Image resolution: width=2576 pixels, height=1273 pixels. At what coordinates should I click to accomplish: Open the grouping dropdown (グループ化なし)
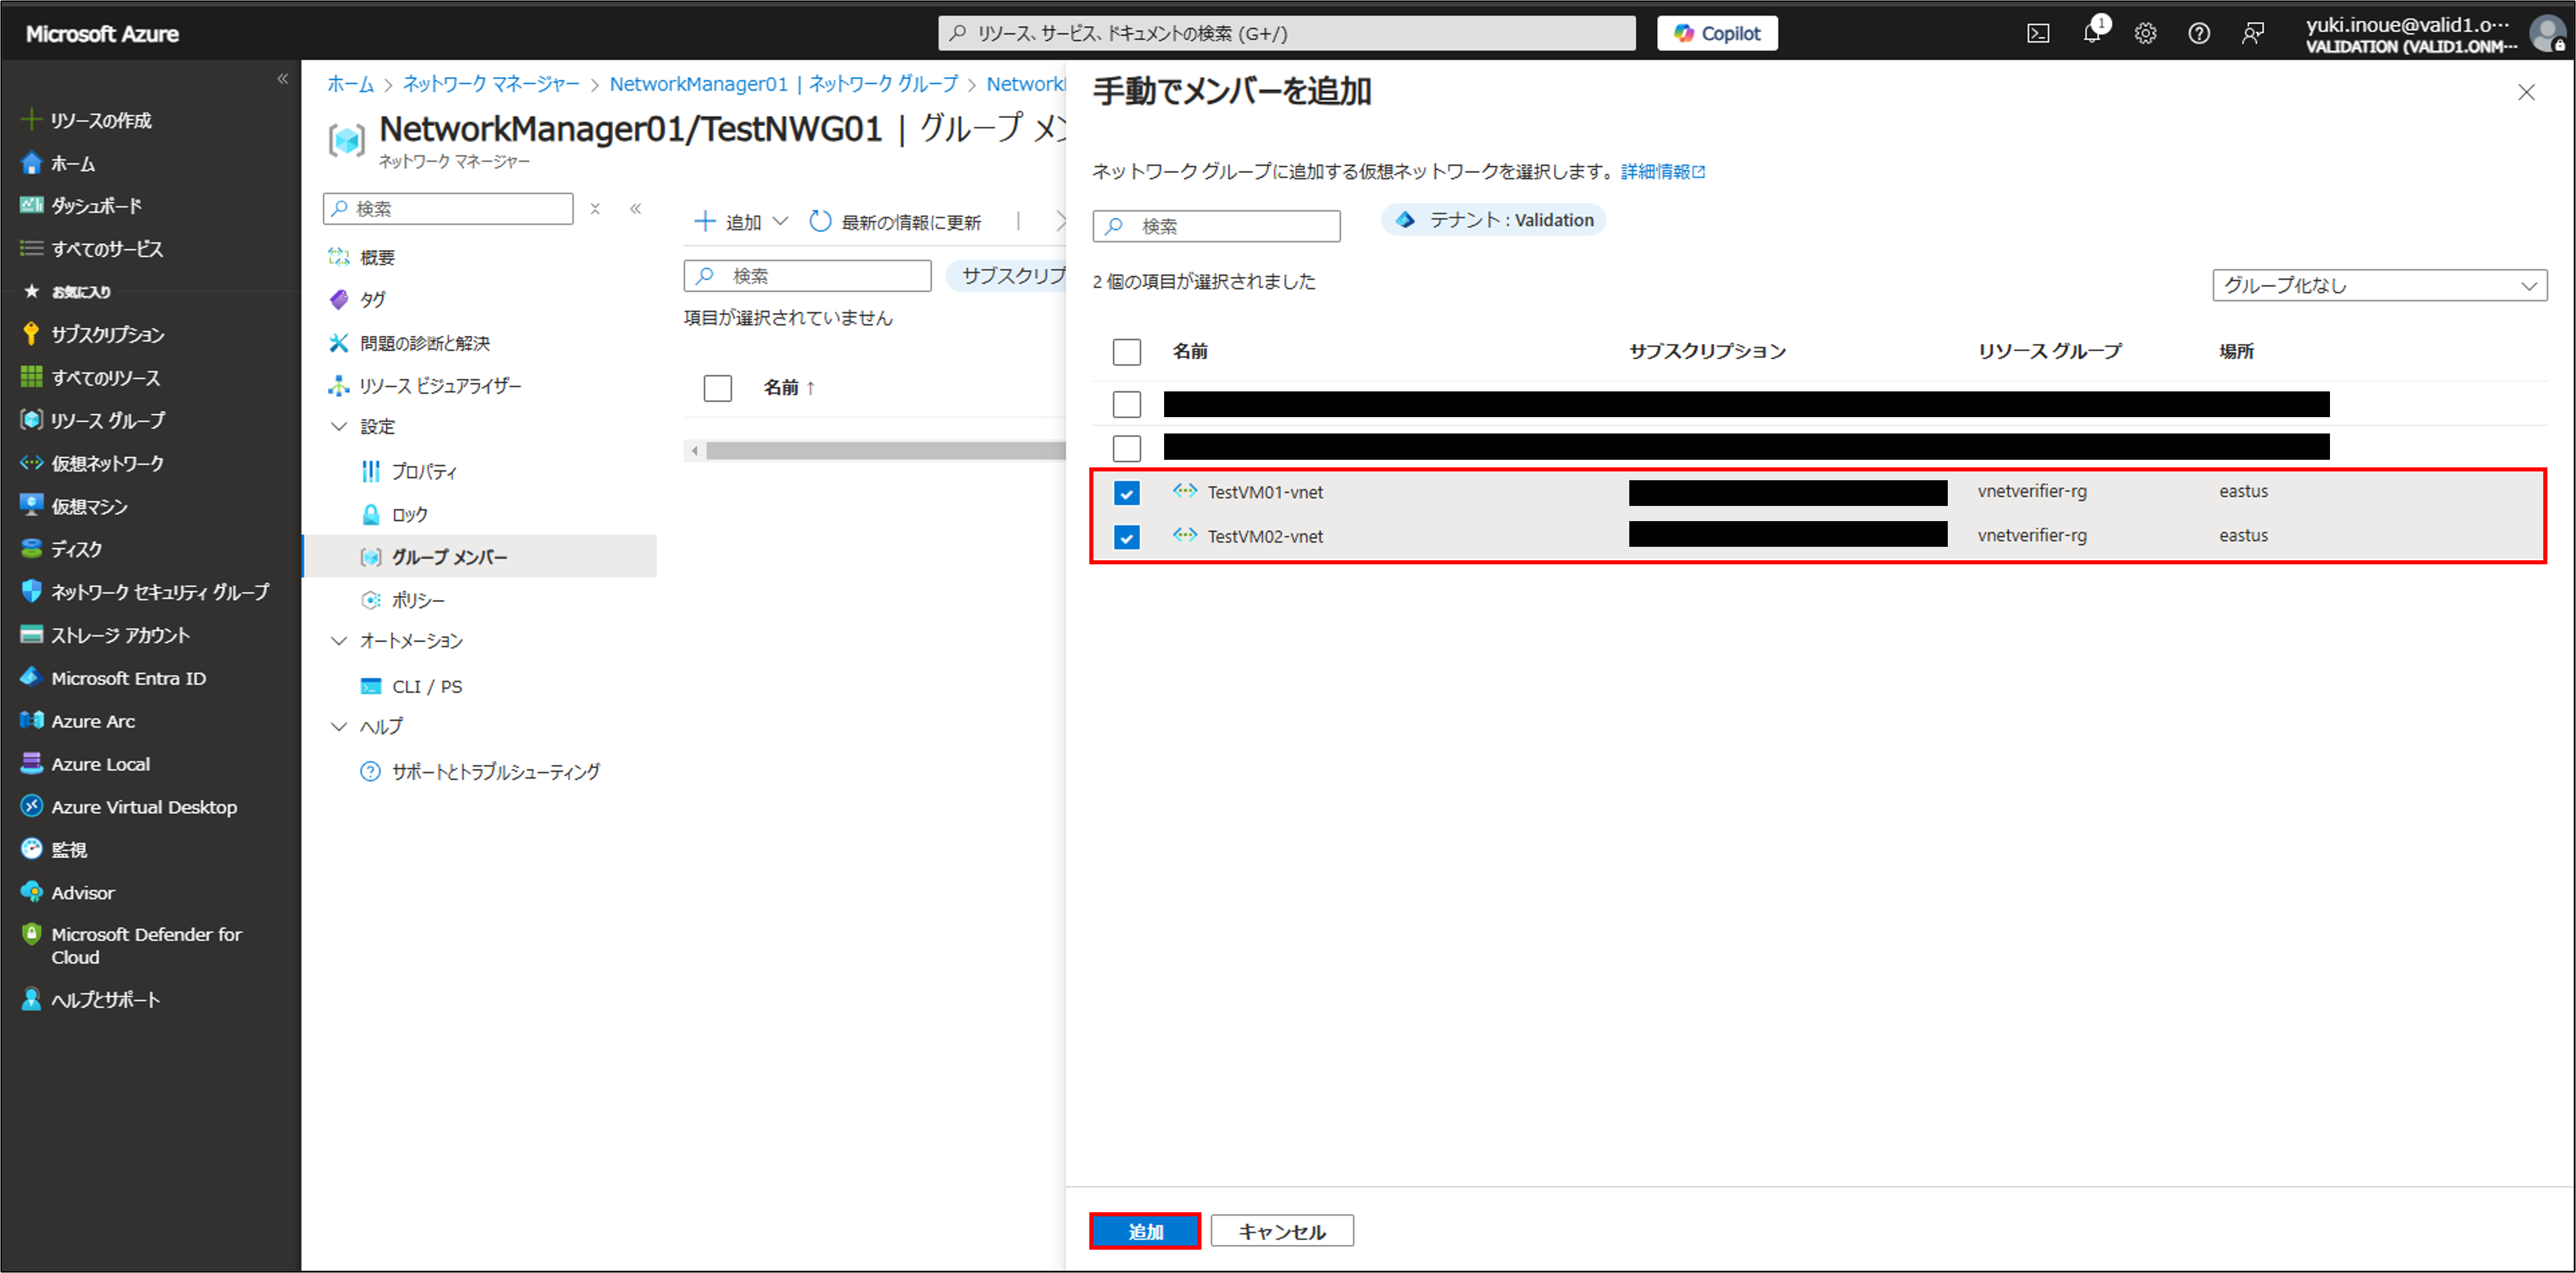(x=2379, y=285)
